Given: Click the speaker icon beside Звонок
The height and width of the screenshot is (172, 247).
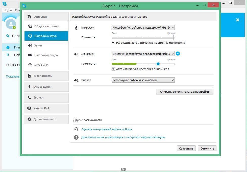Looking at the screenshot, I should click(x=76, y=80).
